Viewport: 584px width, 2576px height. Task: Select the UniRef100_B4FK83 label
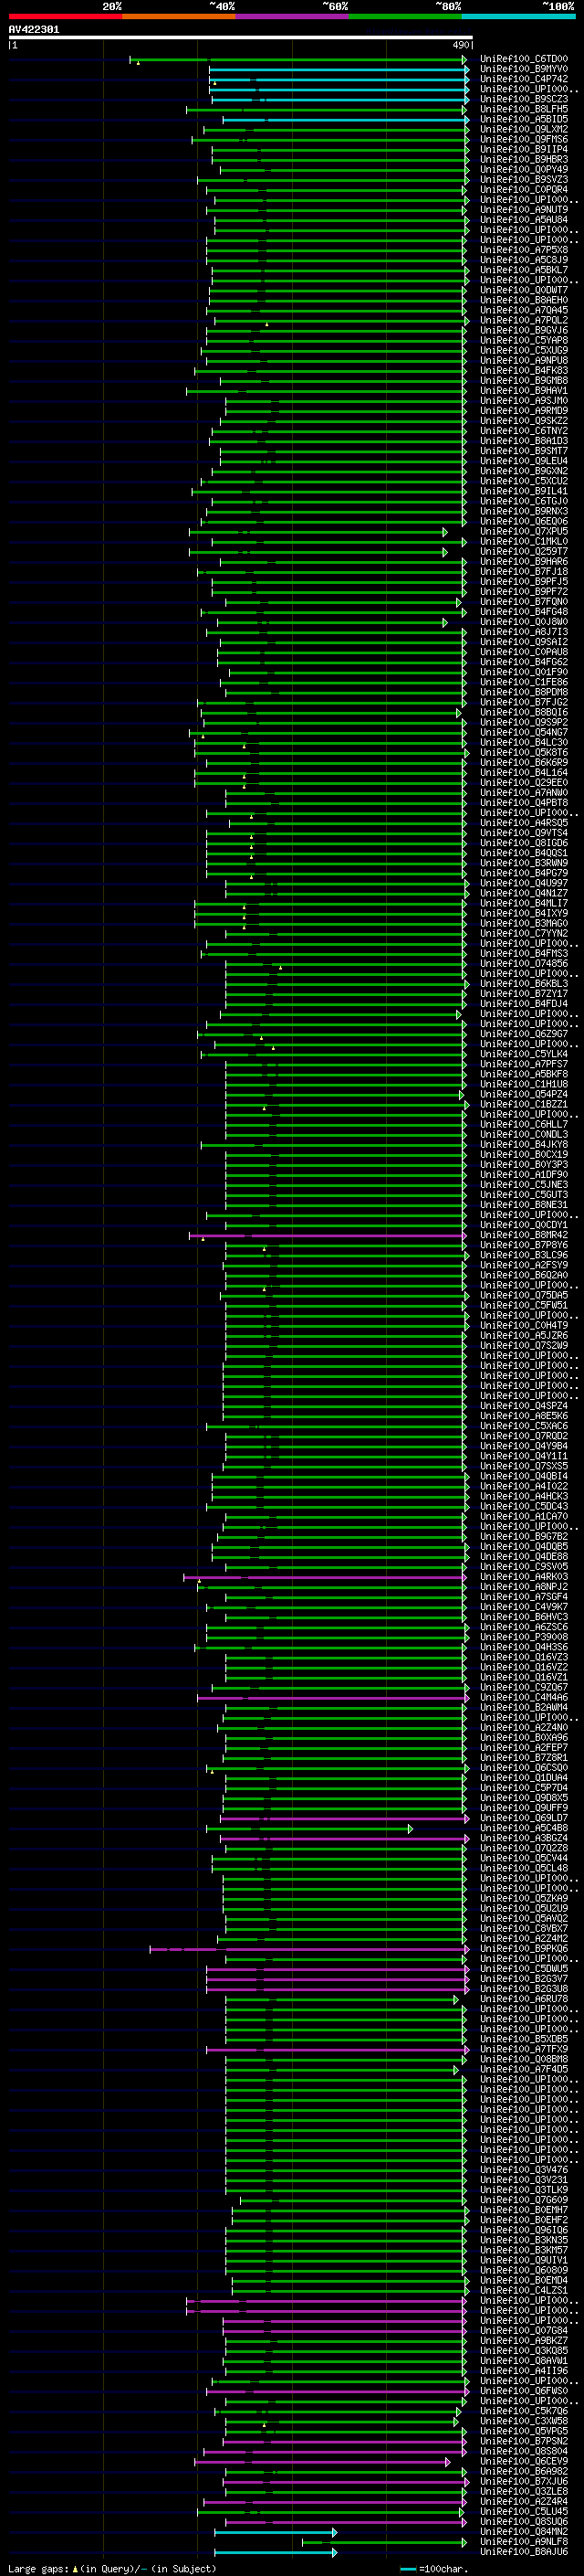(x=523, y=370)
